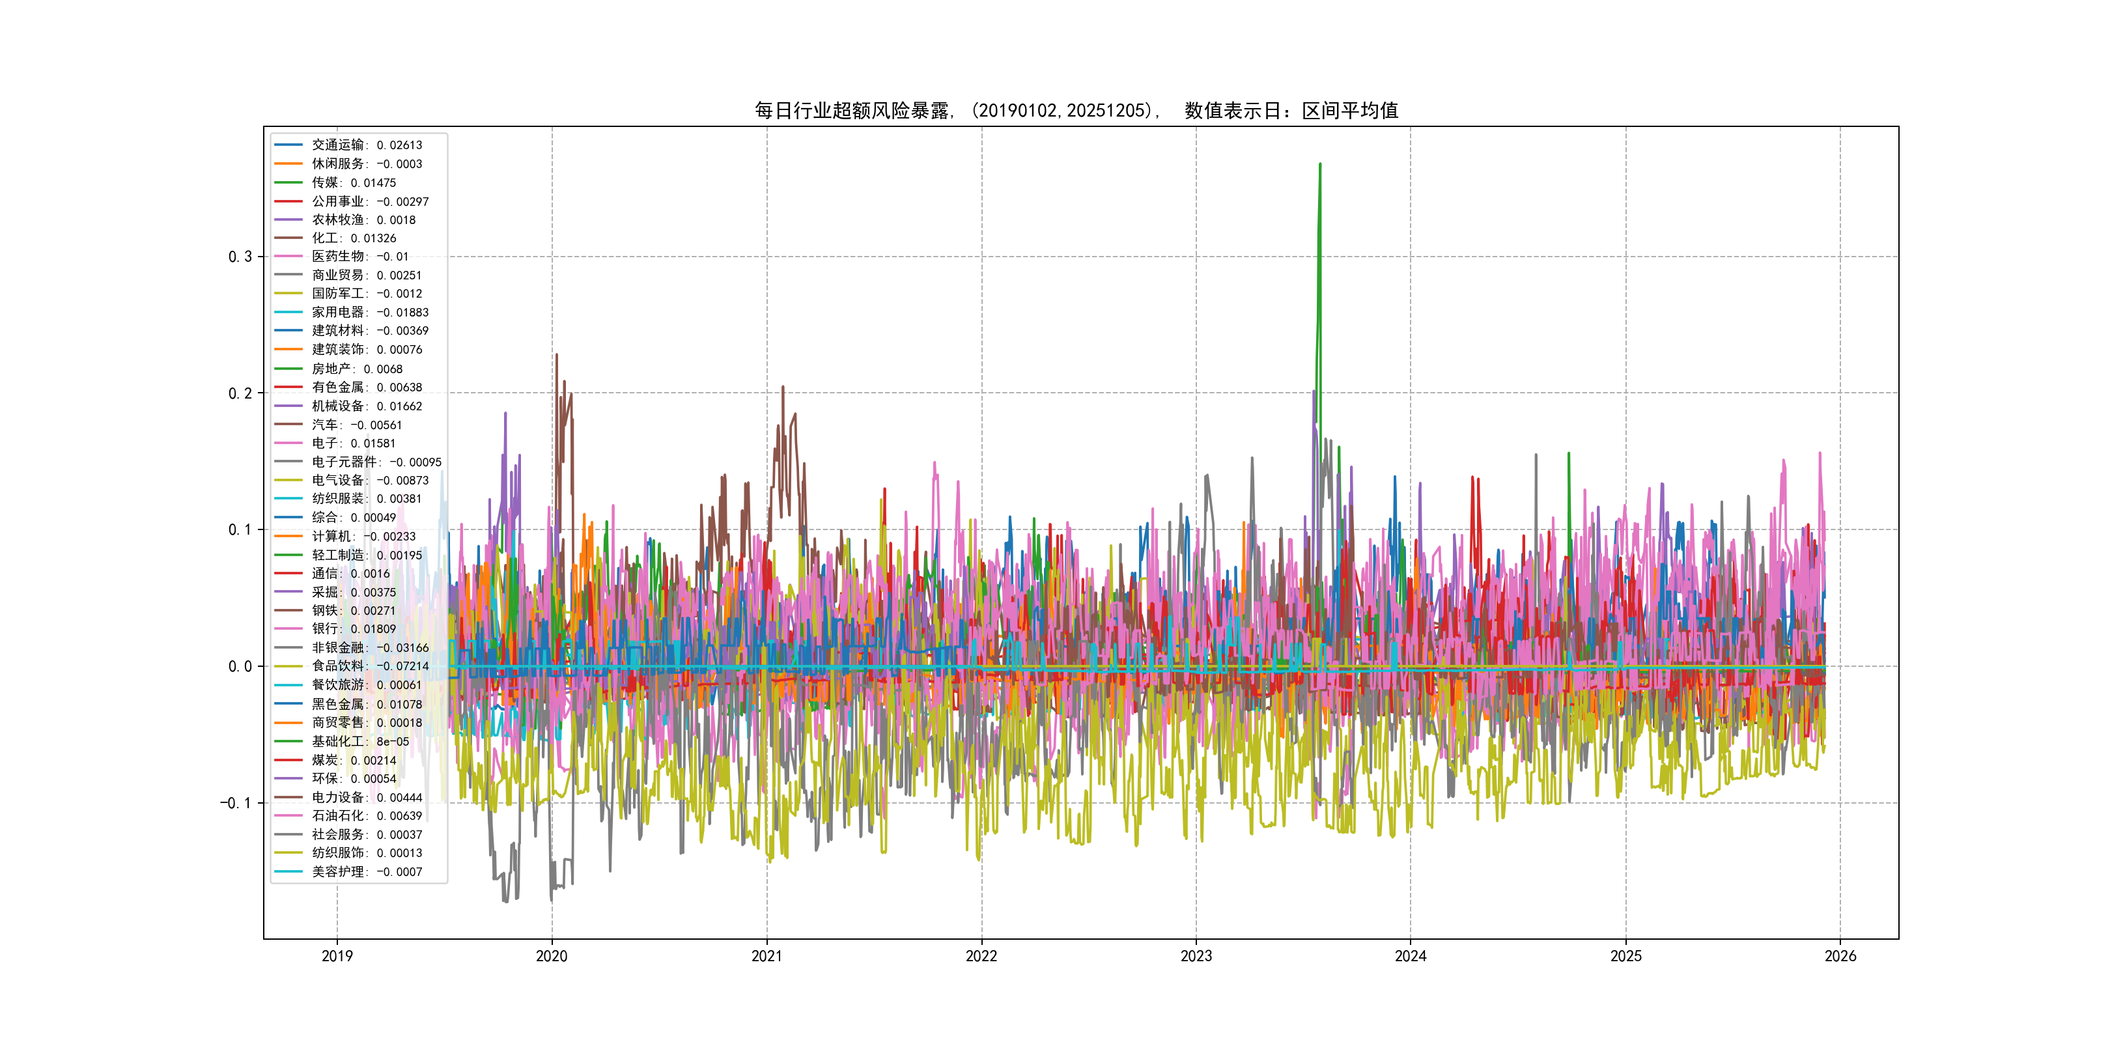Click the 基础化工 legend entry
This screenshot has width=2110, height=1055.
point(359,741)
